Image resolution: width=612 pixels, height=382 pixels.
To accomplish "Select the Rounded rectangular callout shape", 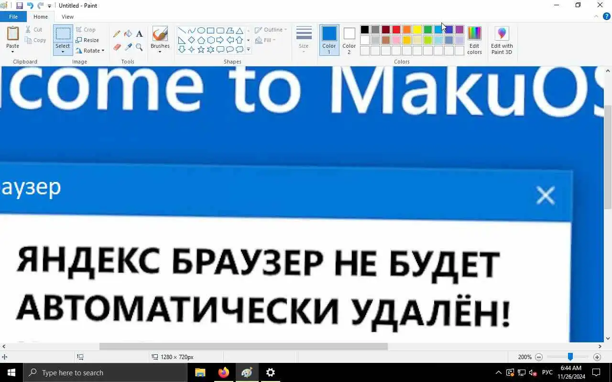I will click(220, 50).
